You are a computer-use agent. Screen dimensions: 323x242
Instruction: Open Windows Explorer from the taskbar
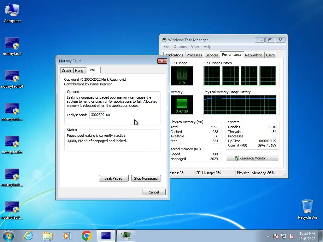(x=48, y=236)
